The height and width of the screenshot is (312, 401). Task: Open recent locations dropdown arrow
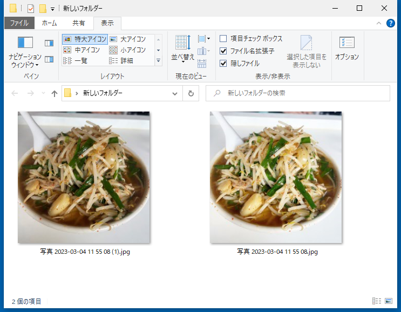pyautogui.click(x=43, y=93)
